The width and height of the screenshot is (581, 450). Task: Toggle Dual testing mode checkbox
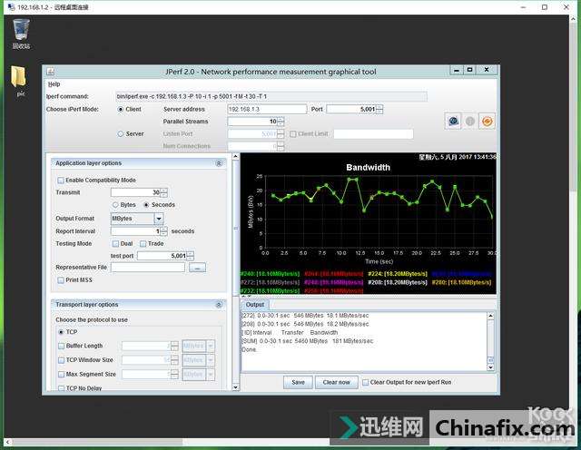115,244
